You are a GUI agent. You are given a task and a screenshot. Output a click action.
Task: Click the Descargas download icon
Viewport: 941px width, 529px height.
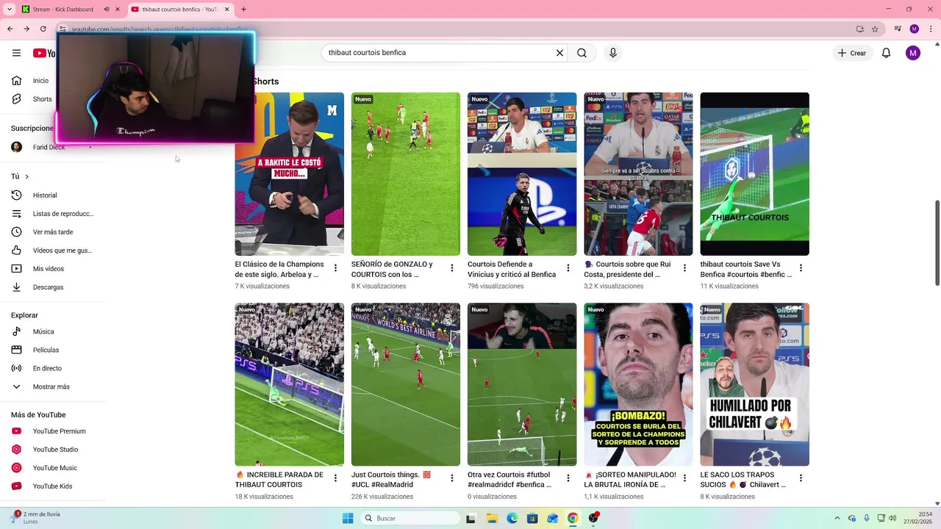click(16, 287)
